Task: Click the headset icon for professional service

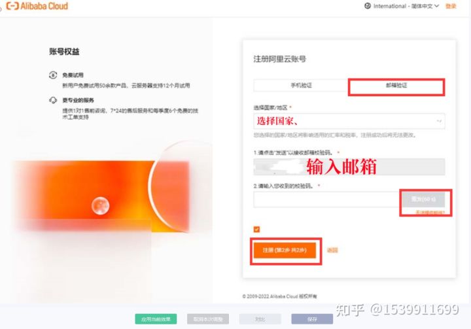Action: pyautogui.click(x=53, y=100)
